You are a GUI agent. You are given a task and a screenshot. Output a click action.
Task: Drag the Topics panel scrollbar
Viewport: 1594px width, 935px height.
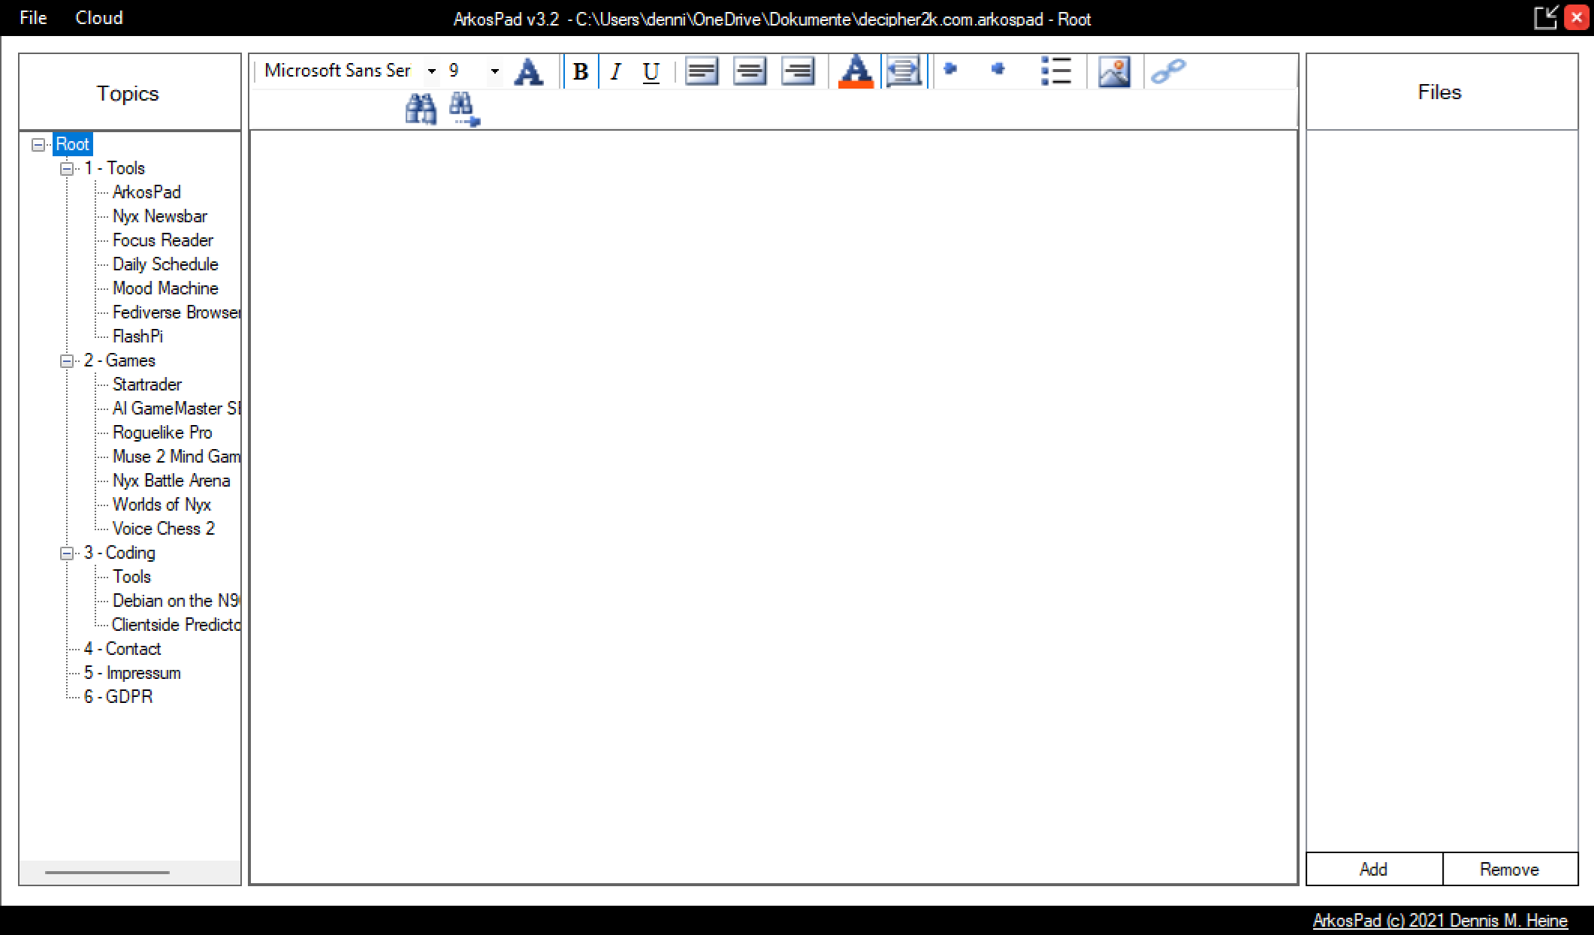click(107, 873)
